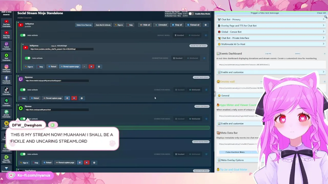Toggle Auto-activate for ItsNyanus youtube group
Screen dimensions: 328x184
(x=23, y=35)
